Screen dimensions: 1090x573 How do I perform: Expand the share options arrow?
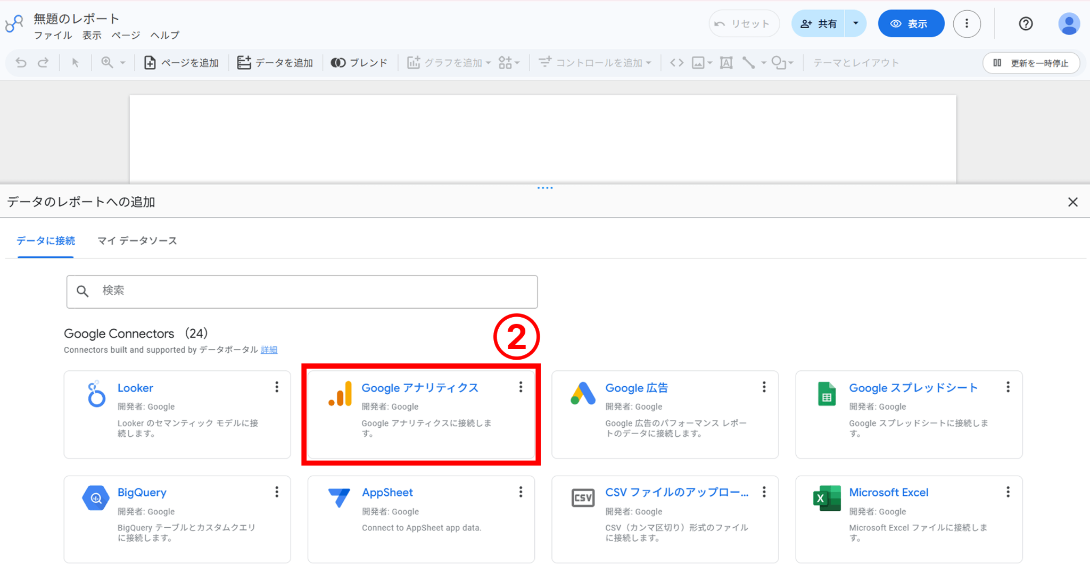pyautogui.click(x=856, y=24)
